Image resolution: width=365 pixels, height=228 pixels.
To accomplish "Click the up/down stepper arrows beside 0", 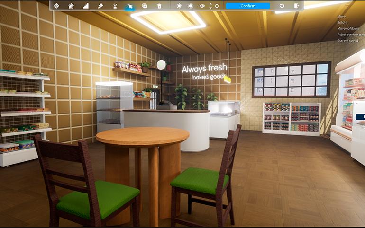I will point(210,6).
